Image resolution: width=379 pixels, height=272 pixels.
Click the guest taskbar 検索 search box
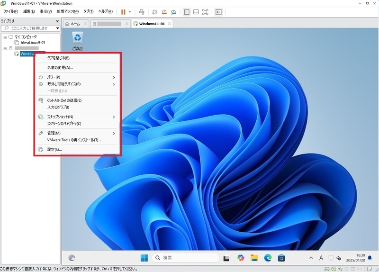point(186,258)
